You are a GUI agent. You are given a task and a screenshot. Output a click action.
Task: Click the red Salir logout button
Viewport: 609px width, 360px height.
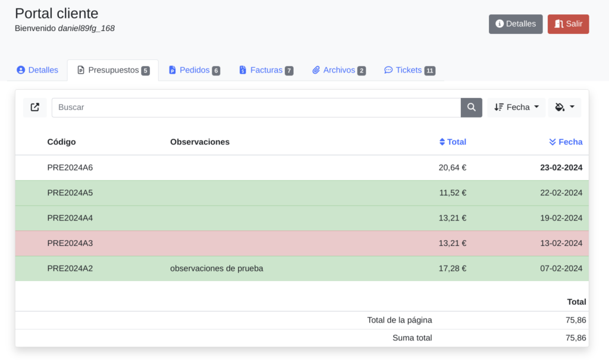pos(568,24)
